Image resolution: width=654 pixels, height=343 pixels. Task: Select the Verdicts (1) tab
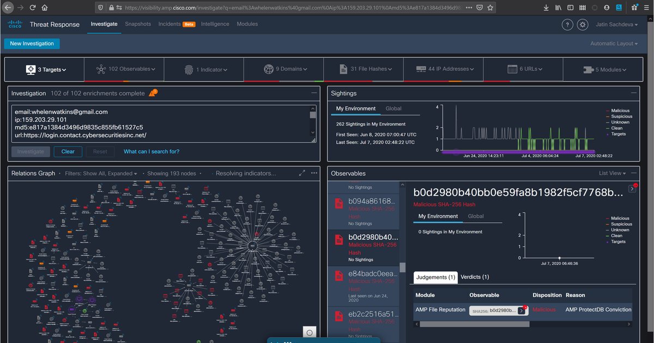[x=475, y=277]
